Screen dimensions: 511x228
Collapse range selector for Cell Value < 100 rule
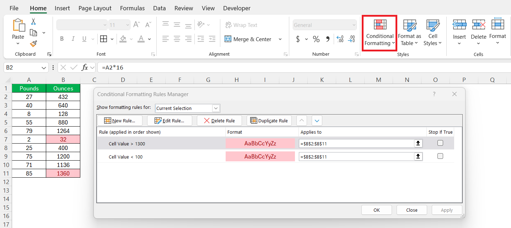(418, 156)
